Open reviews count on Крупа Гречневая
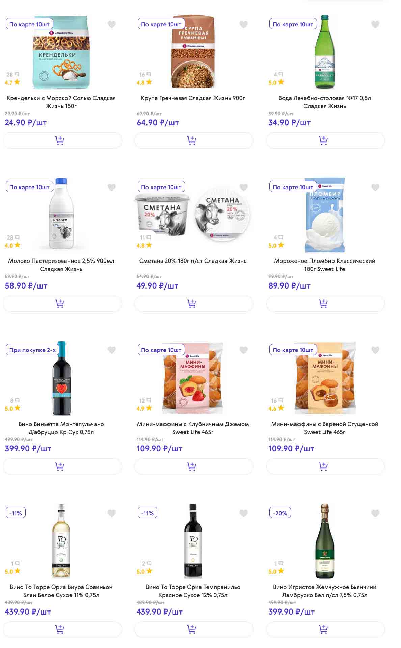Image resolution: width=401 pixels, height=648 pixels. 145,74
